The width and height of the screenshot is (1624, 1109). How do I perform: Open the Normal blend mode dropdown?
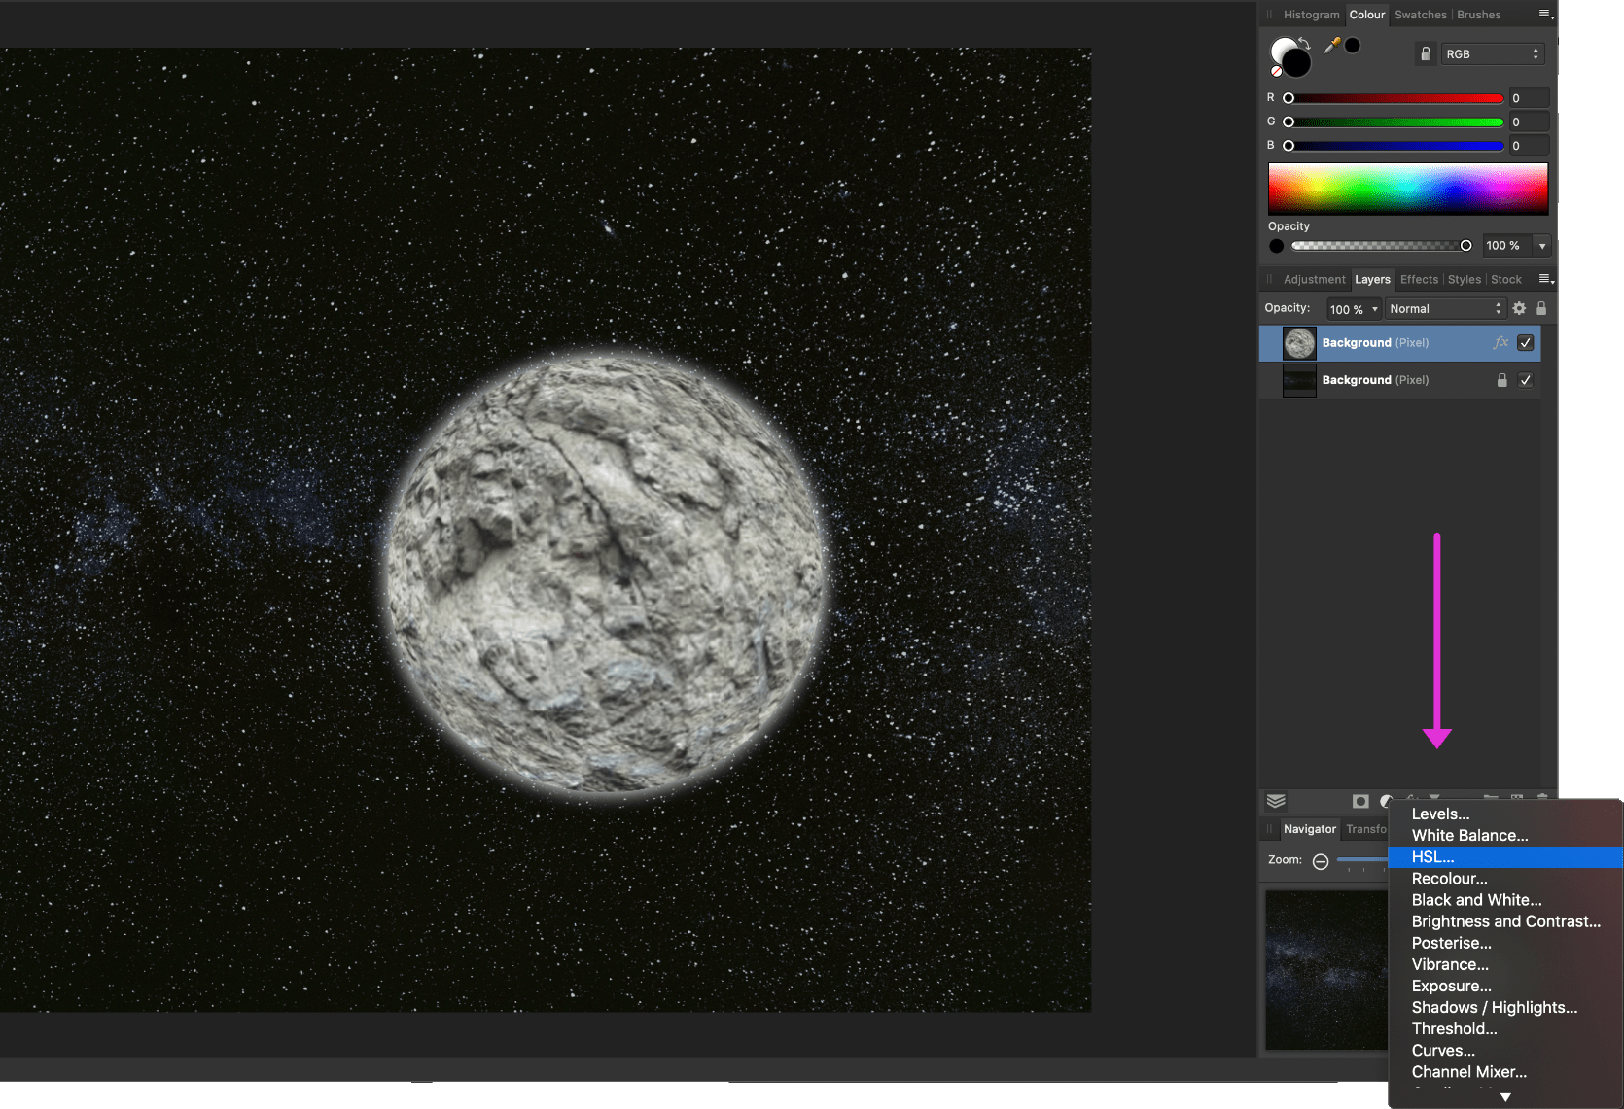(x=1445, y=309)
